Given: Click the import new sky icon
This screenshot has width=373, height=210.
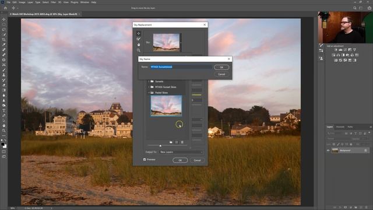Looking at the screenshot, I should (x=177, y=142).
